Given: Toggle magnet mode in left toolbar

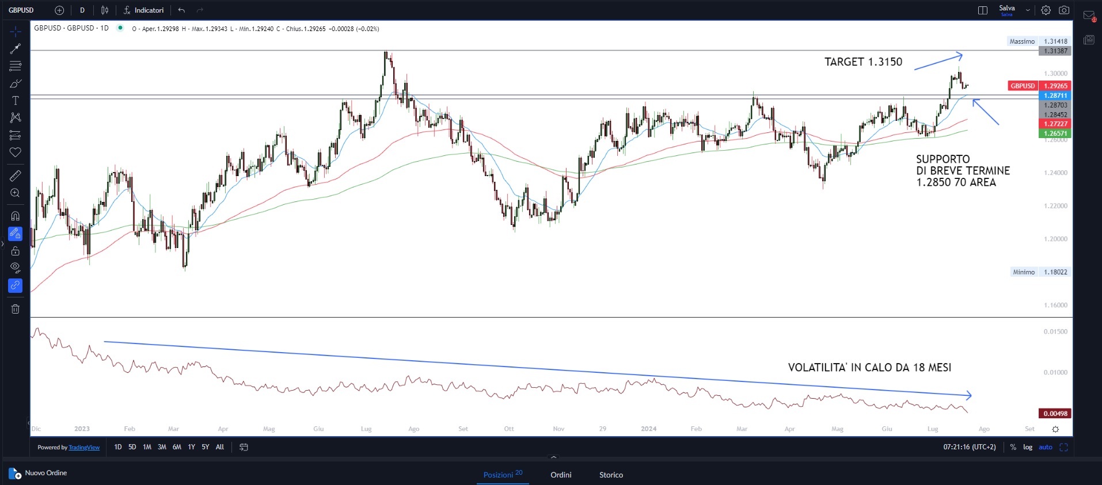Looking at the screenshot, I should 16,216.
